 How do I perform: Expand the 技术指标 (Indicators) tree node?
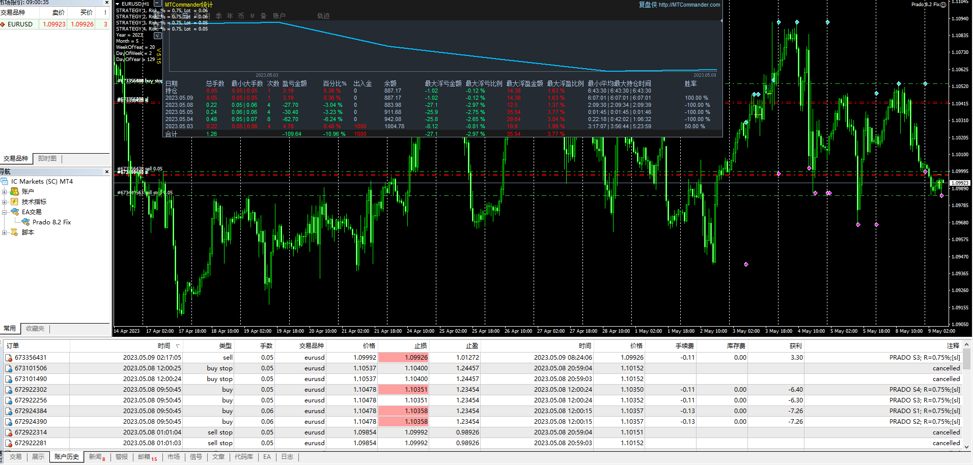pos(5,202)
